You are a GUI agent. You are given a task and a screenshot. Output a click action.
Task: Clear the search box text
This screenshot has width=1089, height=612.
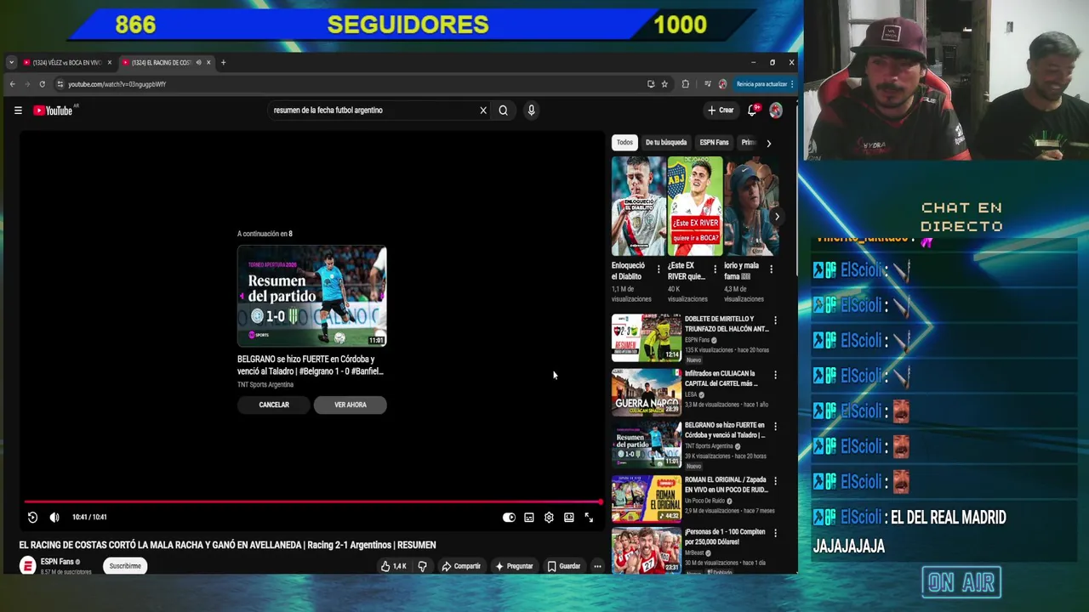pyautogui.click(x=483, y=110)
